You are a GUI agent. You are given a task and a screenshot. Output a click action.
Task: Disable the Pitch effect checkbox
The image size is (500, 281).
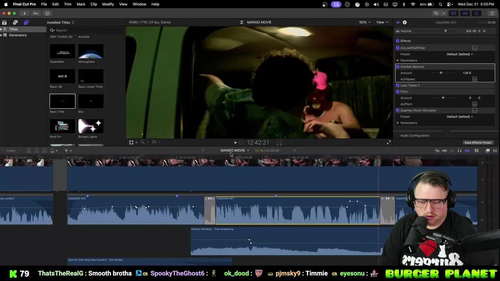[x=398, y=92]
